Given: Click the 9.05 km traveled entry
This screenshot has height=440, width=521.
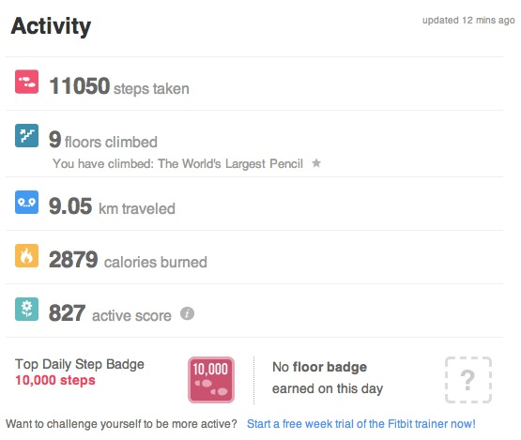Looking at the screenshot, I should coord(112,206).
